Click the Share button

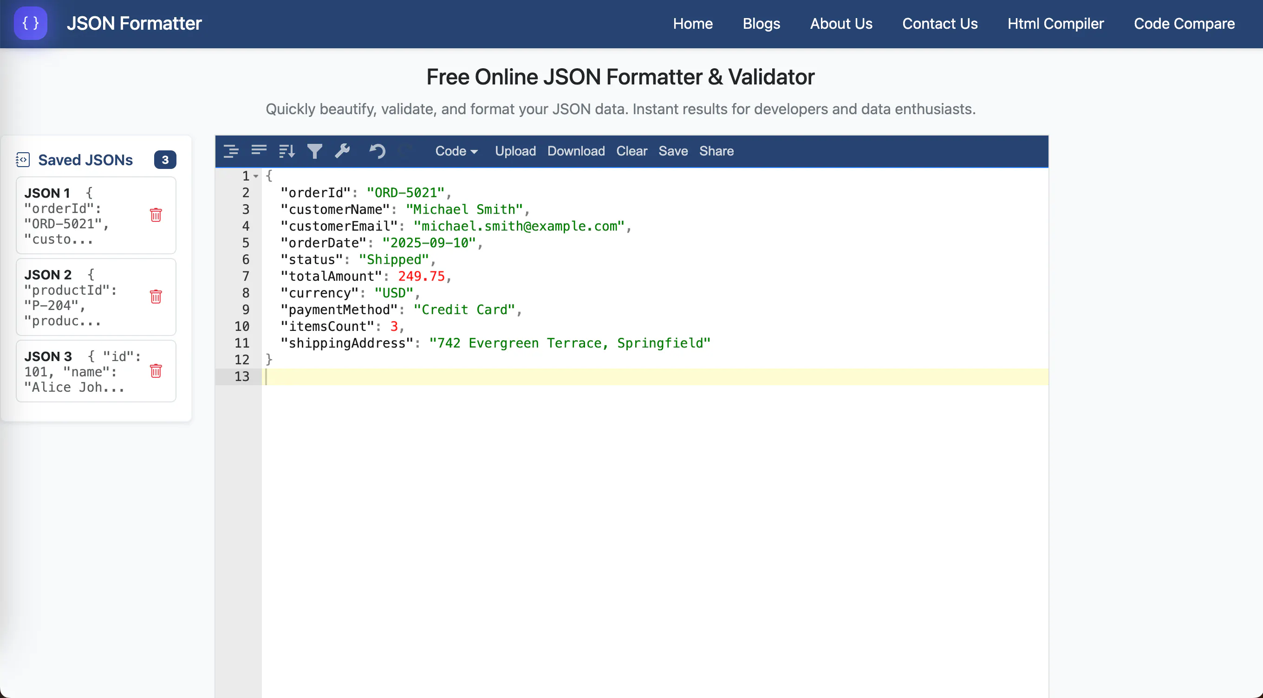(x=716, y=151)
